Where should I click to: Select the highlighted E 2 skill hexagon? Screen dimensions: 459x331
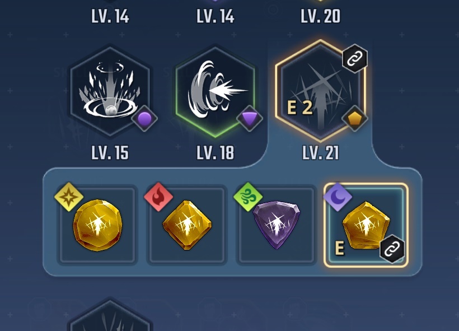coord(320,91)
